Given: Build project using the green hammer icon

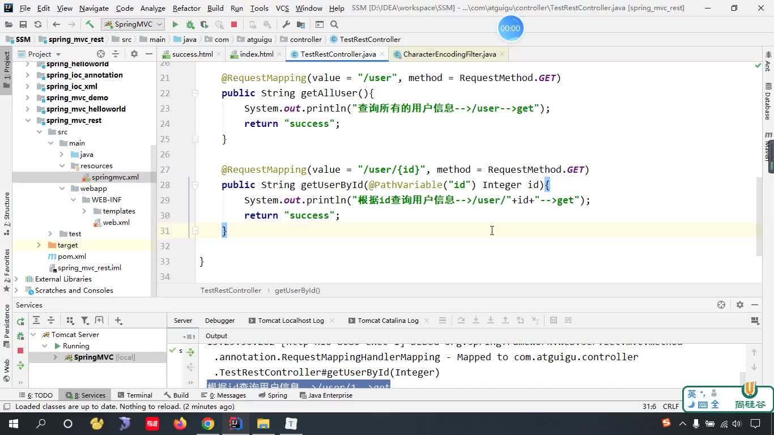Looking at the screenshot, I should pyautogui.click(x=90, y=24).
